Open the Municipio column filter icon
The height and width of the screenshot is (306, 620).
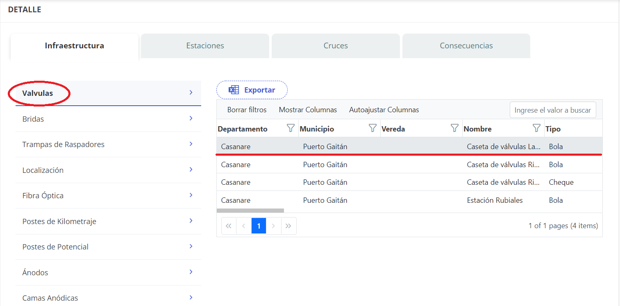tap(372, 129)
